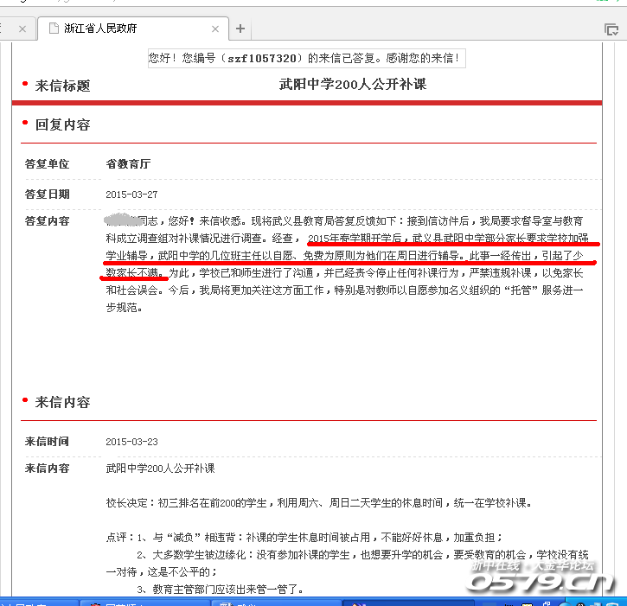This screenshot has width=627, height=606.
Task: Click the 回复内容 section heading
Action: (x=63, y=124)
